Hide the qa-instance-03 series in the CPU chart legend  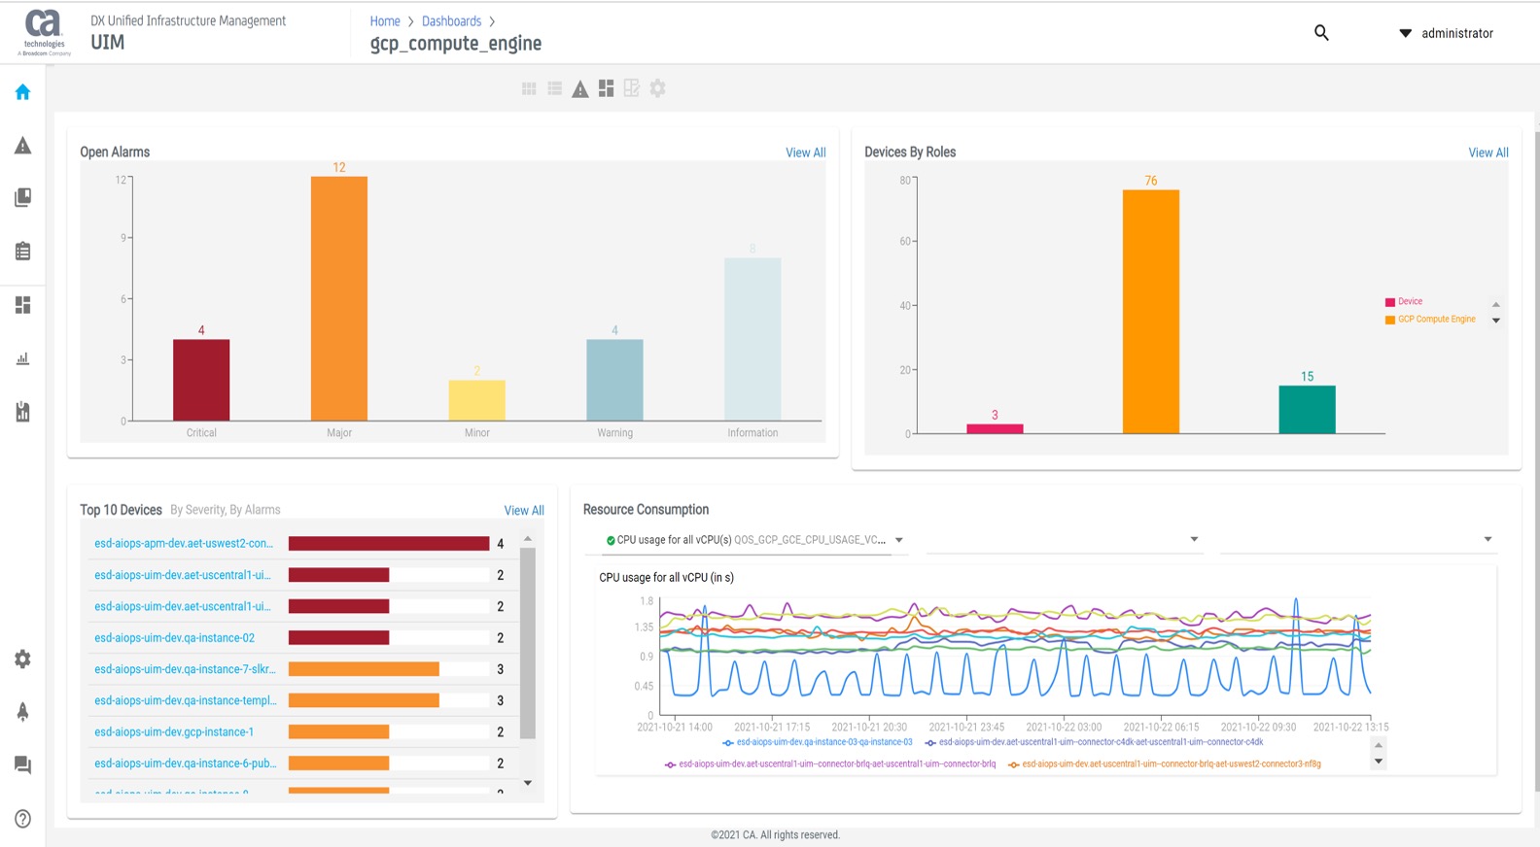click(822, 742)
